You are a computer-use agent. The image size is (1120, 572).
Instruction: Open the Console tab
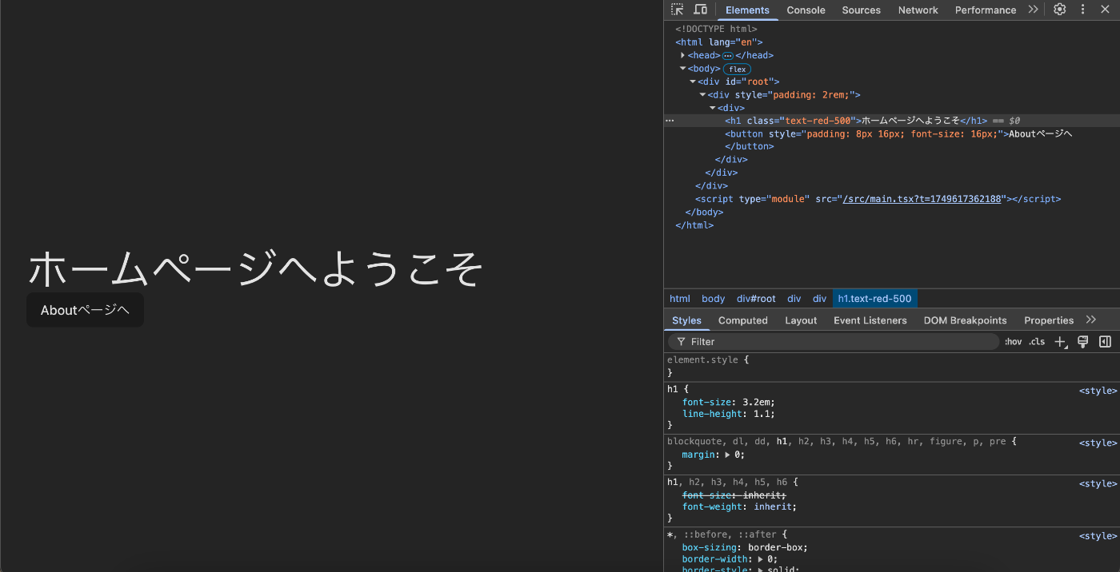click(x=806, y=10)
